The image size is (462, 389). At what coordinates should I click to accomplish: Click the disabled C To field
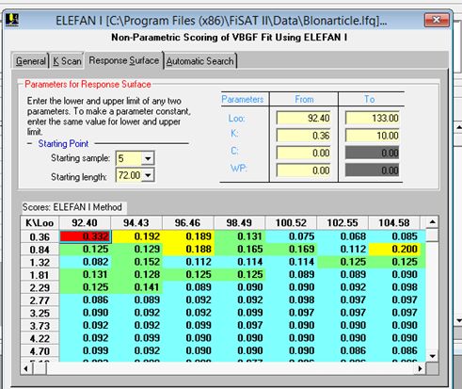coord(373,153)
